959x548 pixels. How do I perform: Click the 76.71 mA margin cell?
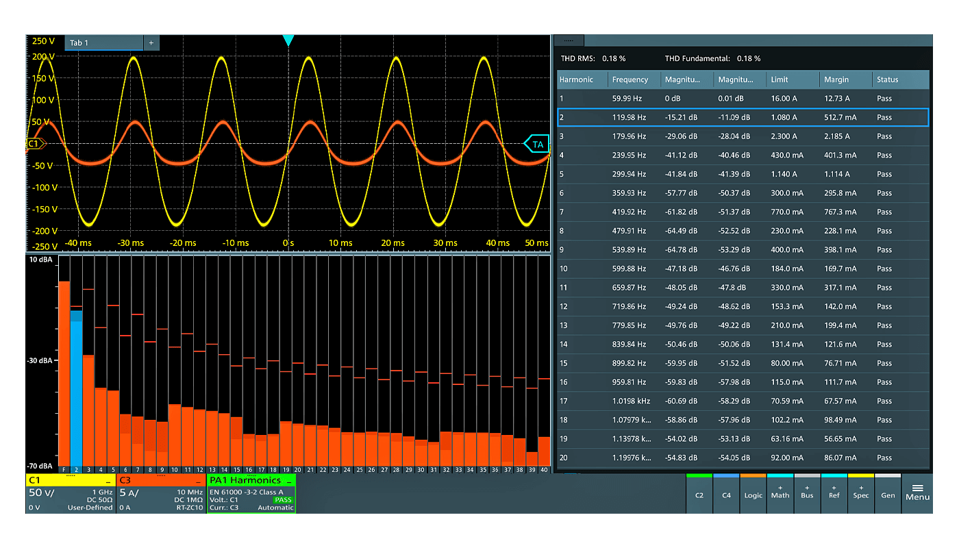click(840, 364)
